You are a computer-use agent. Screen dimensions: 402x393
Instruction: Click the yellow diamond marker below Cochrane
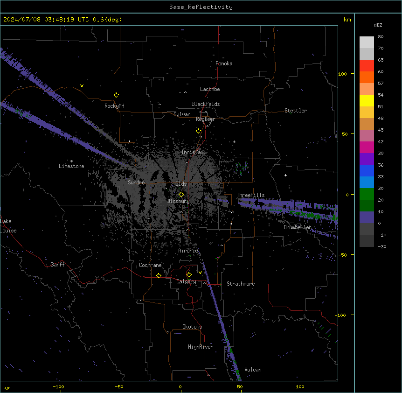click(159, 275)
